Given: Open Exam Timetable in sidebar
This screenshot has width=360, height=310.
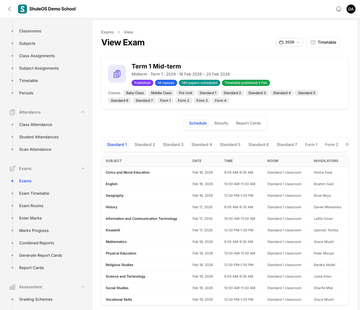Looking at the screenshot, I should pyautogui.click(x=34, y=193).
